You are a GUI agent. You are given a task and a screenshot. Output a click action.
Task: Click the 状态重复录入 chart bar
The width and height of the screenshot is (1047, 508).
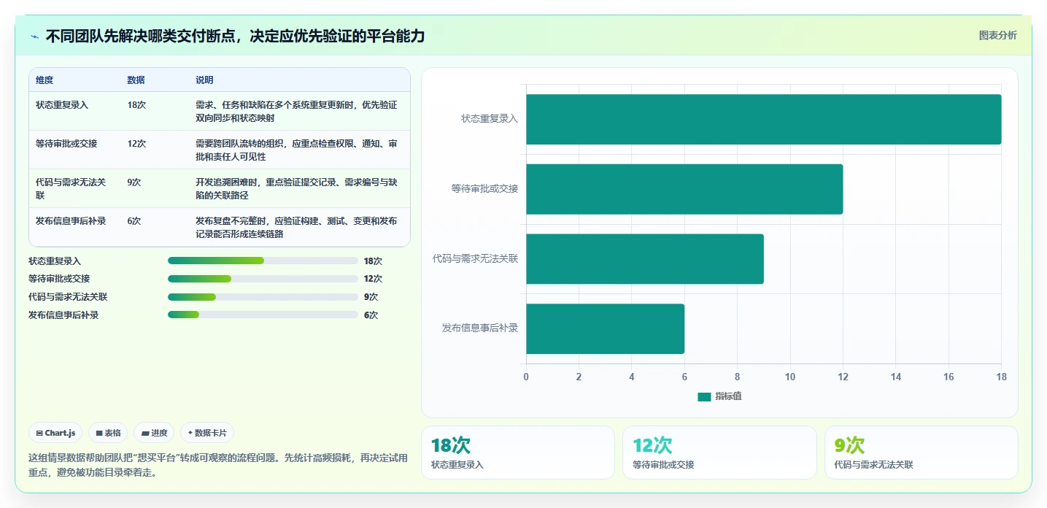coord(763,119)
